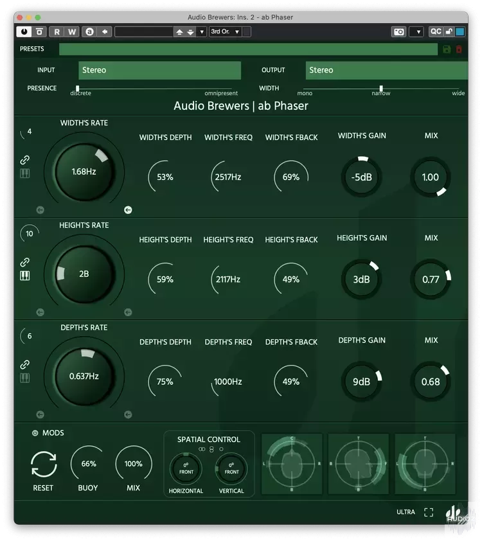482x541 pixels.
Task: Click the QC quick controls button
Action: 436,31
